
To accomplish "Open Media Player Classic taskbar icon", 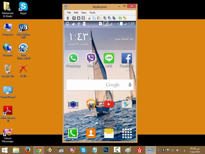I will [x=61, y=150].
